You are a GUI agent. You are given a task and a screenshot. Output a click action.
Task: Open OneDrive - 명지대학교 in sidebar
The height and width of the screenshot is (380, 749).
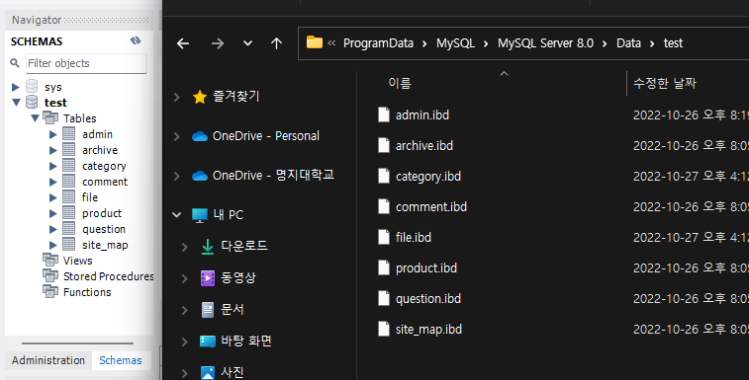273,176
